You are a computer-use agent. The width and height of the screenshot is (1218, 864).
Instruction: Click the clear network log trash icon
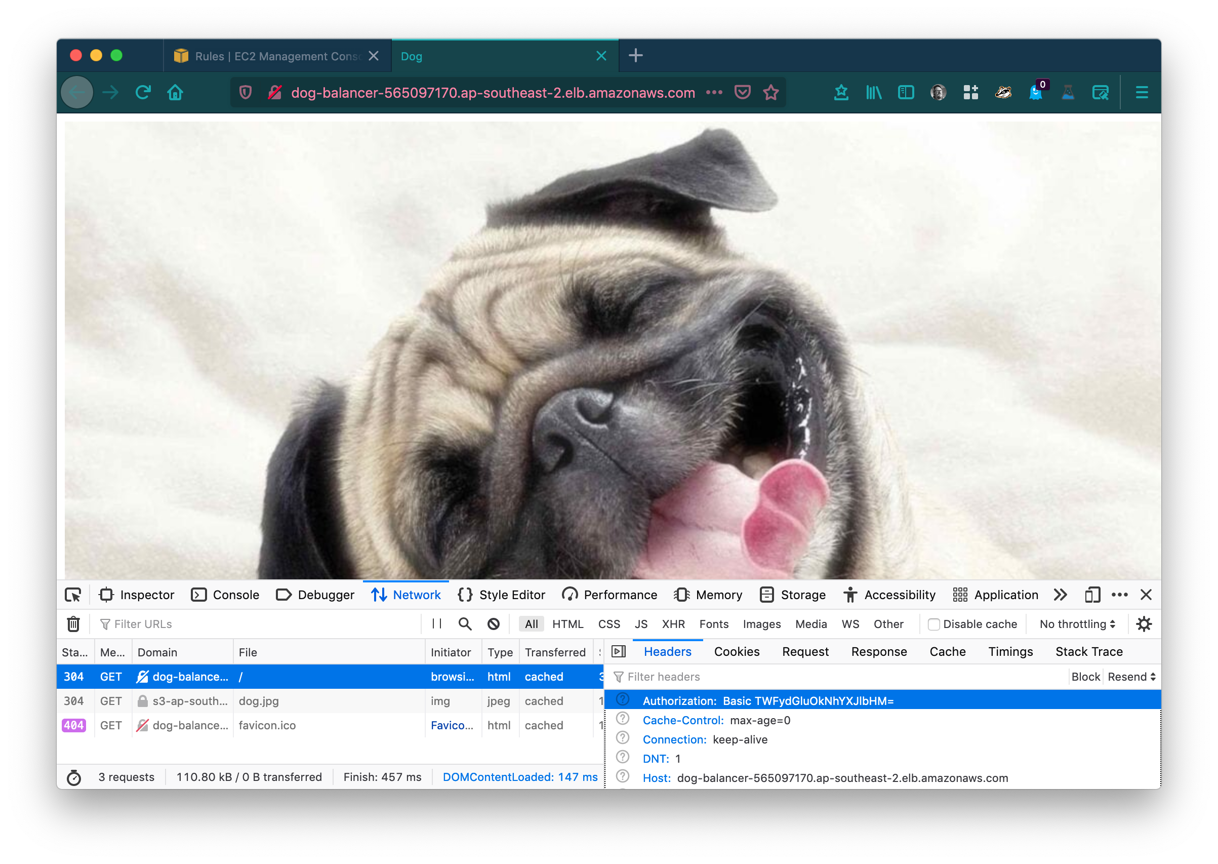point(73,624)
